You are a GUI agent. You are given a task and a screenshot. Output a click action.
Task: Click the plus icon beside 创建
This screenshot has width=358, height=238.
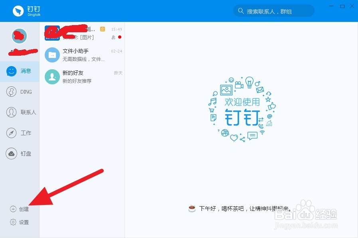pos(13,209)
